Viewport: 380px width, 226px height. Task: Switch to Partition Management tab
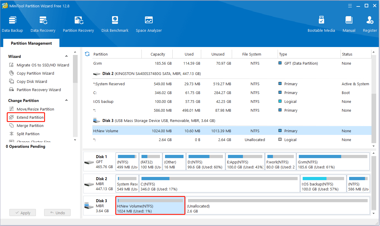coord(31,43)
